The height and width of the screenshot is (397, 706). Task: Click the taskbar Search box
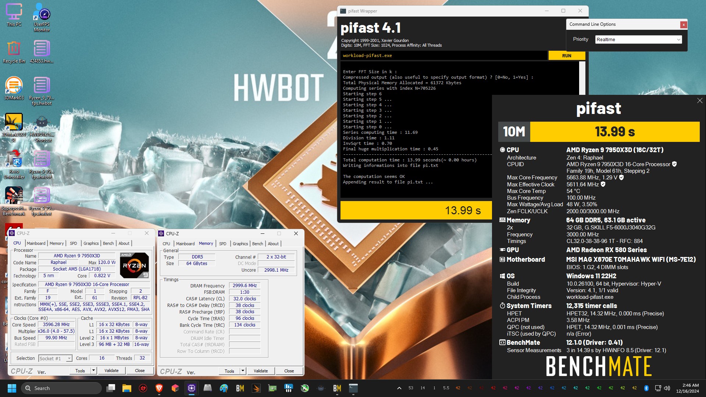point(61,388)
